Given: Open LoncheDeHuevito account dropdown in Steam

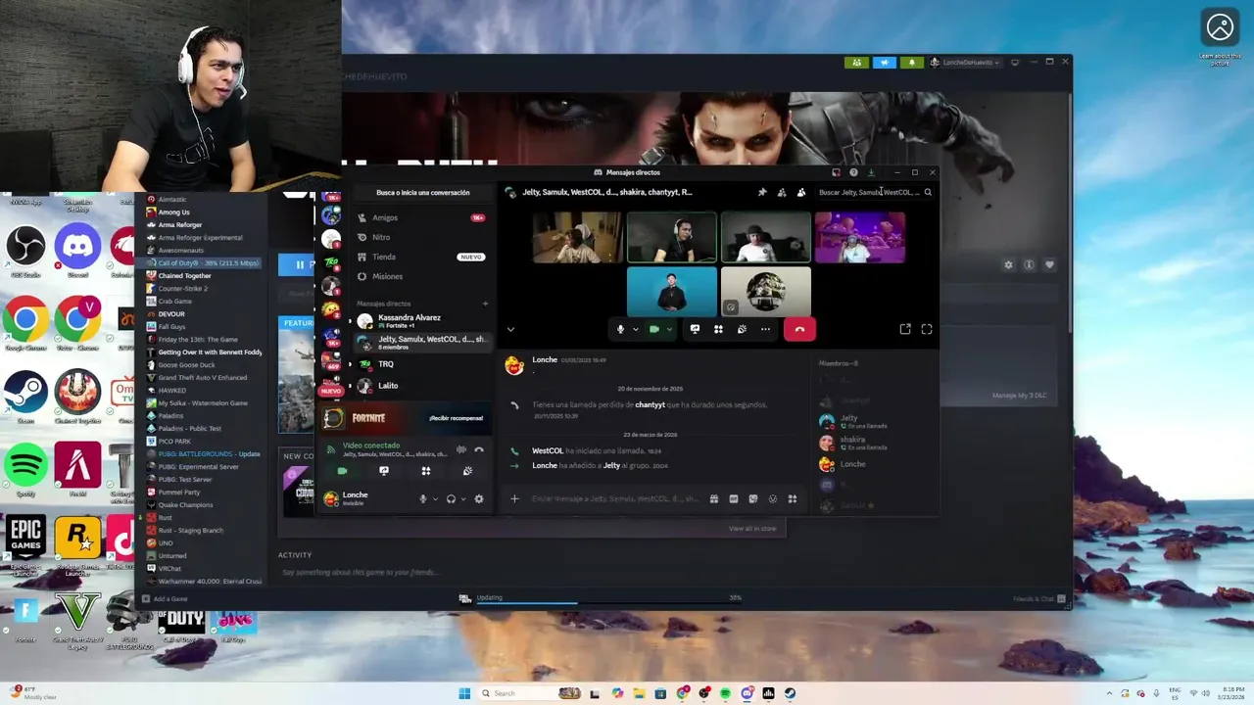Looking at the screenshot, I should pos(965,62).
